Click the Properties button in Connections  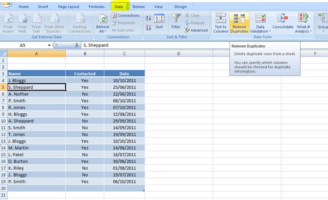tap(124, 23)
